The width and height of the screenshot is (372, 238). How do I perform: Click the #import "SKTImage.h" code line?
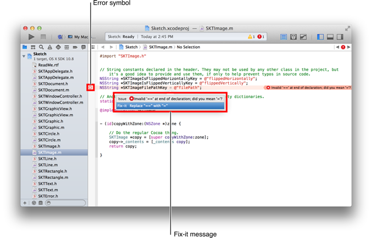click(x=123, y=56)
